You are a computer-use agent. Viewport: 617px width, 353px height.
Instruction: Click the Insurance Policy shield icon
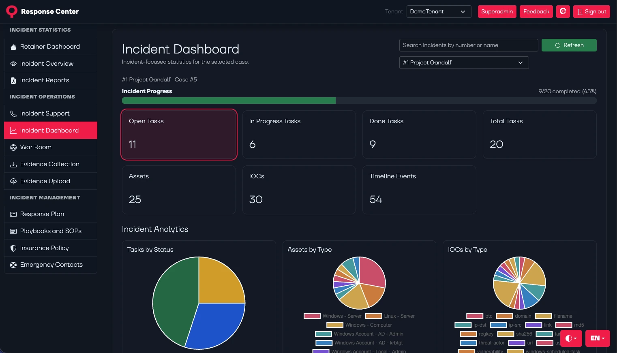click(x=13, y=248)
